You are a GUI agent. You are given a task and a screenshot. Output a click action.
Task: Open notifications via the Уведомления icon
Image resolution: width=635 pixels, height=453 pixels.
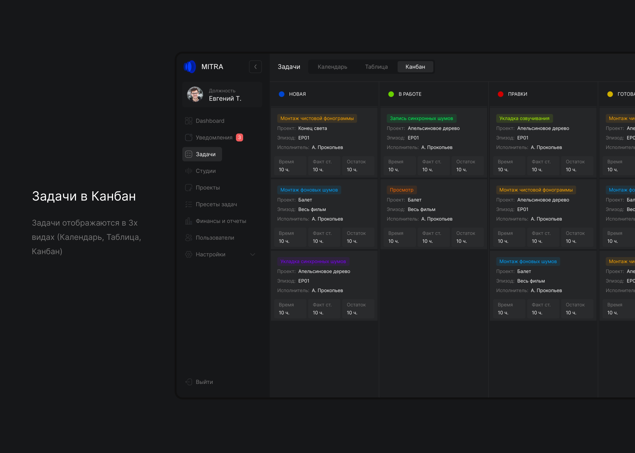(x=189, y=137)
